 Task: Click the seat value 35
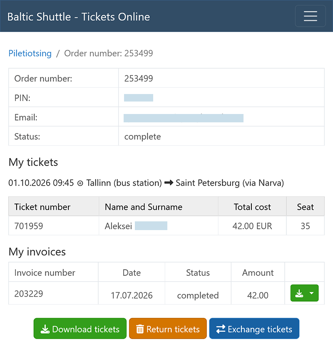click(306, 226)
